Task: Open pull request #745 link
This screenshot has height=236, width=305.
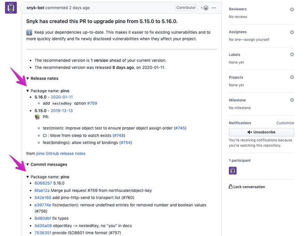Action: click(180, 128)
